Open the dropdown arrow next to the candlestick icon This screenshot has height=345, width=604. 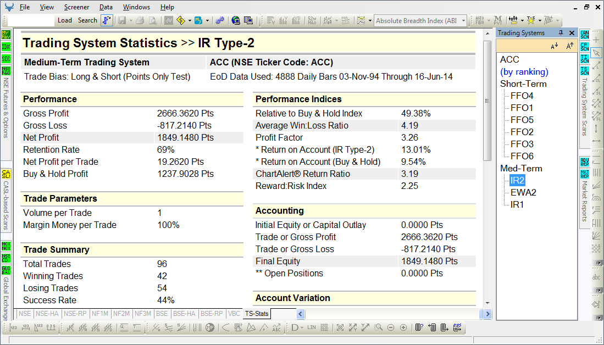522,21
